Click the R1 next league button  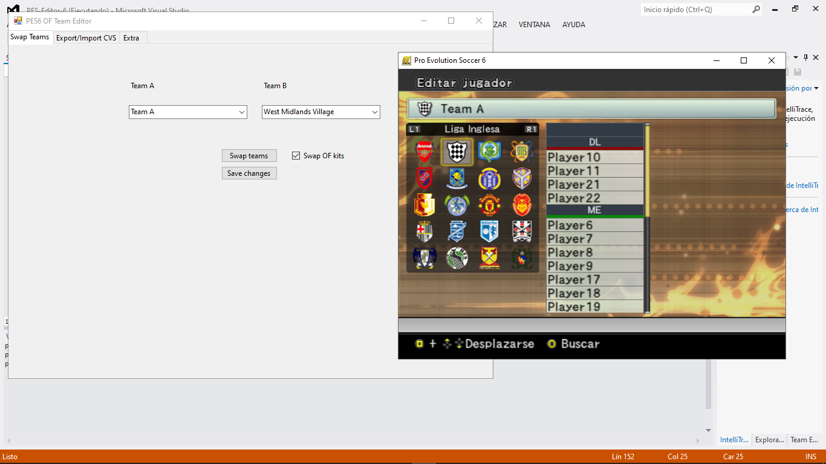pyautogui.click(x=531, y=129)
